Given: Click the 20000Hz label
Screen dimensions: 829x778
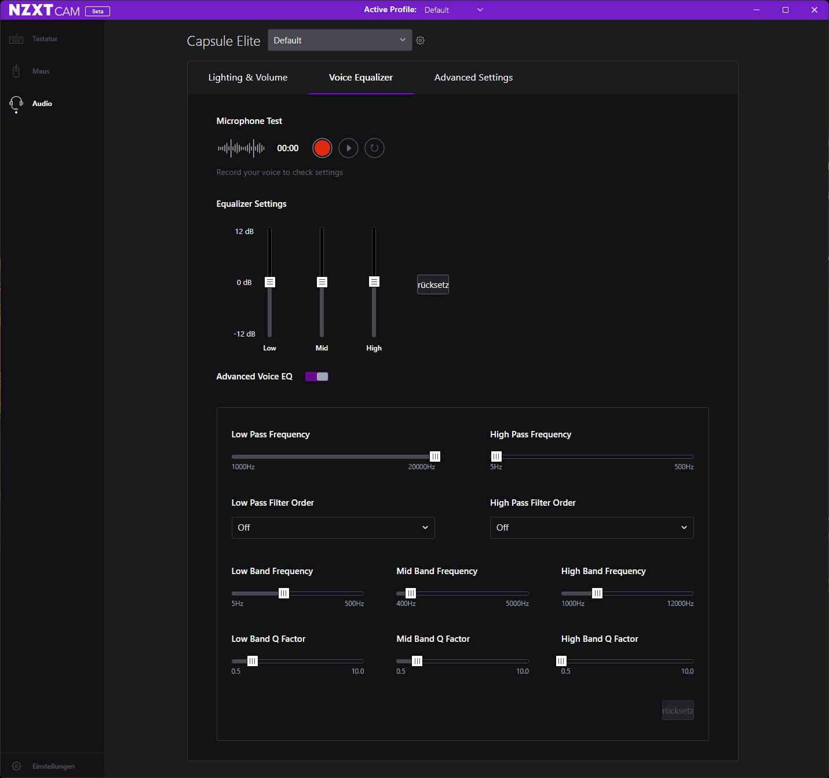Looking at the screenshot, I should pos(422,467).
